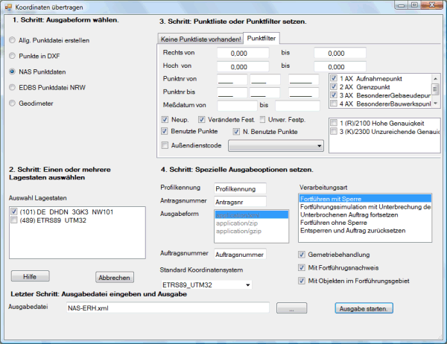Viewport: 447px width, 344px height.
Task: Select application/xml in Ausgabeform list
Action: click(252, 215)
